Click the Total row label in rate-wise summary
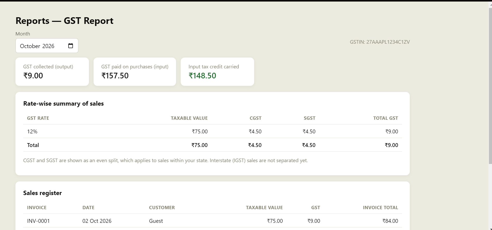 33,145
